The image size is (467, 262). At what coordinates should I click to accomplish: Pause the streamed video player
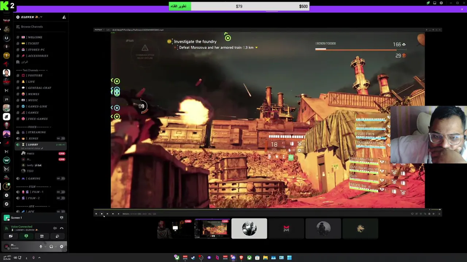[96, 214]
